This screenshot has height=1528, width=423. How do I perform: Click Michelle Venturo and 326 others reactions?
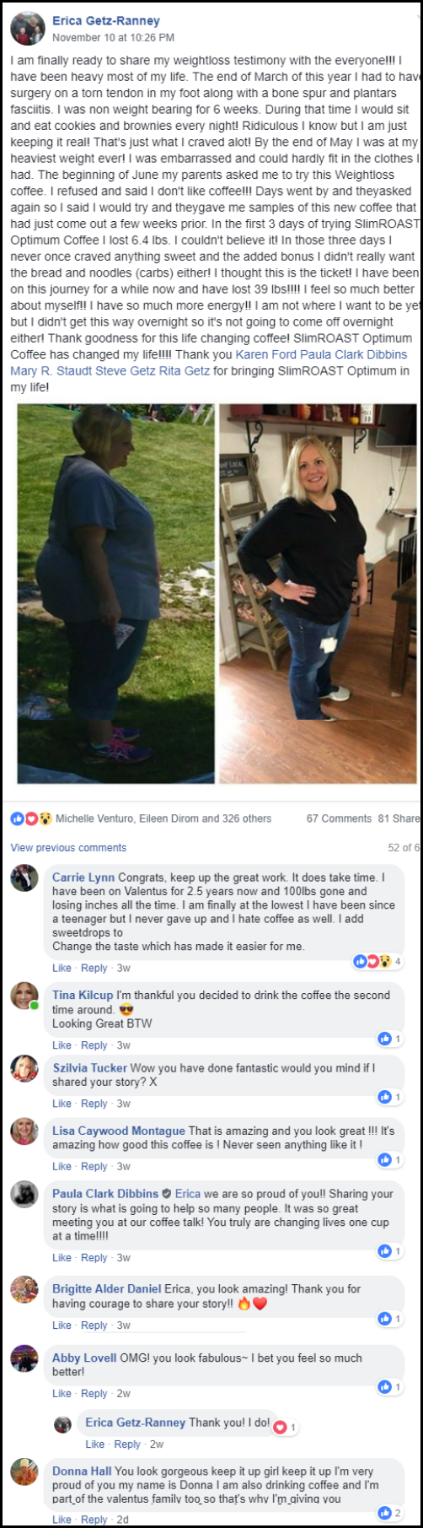(163, 818)
